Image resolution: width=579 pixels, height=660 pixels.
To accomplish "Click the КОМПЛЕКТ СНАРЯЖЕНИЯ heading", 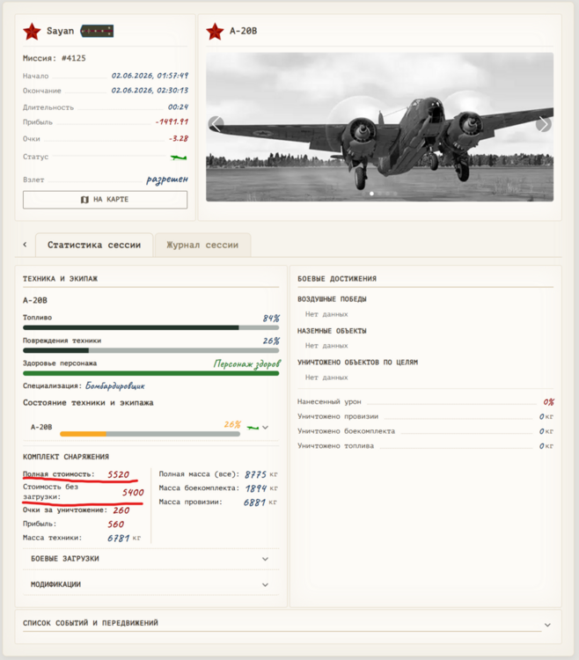I will point(66,457).
